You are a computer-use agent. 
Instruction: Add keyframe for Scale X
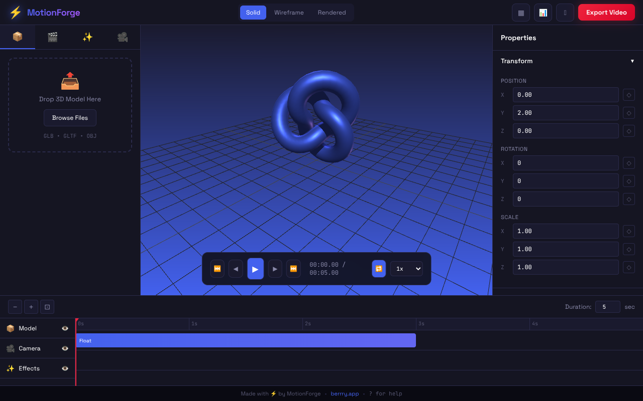point(629,231)
